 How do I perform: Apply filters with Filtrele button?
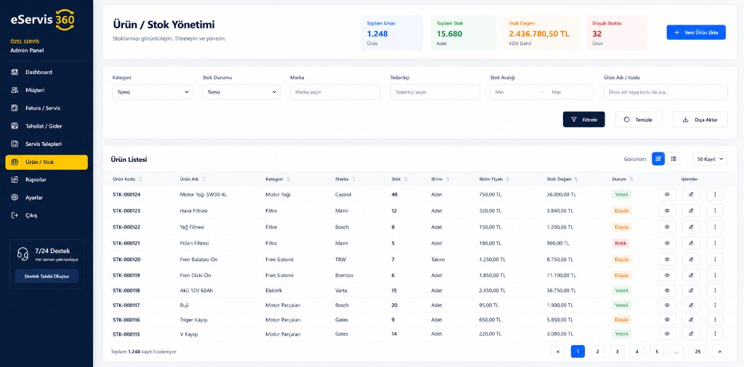pos(584,120)
